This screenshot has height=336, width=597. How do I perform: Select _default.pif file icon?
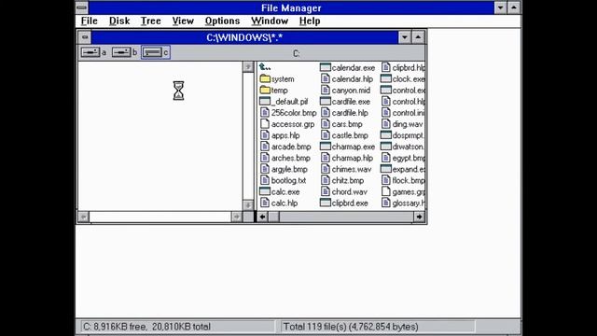coord(265,102)
